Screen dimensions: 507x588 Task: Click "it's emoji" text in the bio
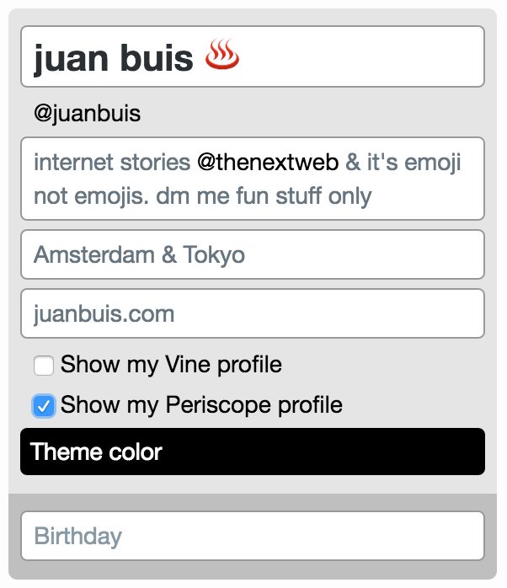(414, 162)
